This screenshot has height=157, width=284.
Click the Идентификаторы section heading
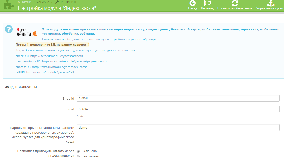[x=23, y=87]
